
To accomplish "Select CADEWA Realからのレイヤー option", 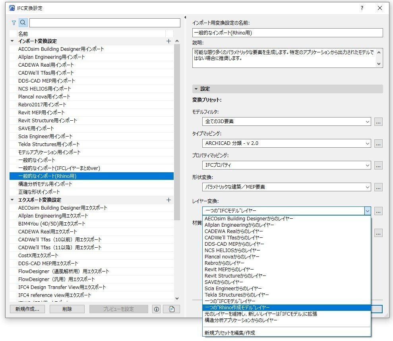I will (287, 231).
